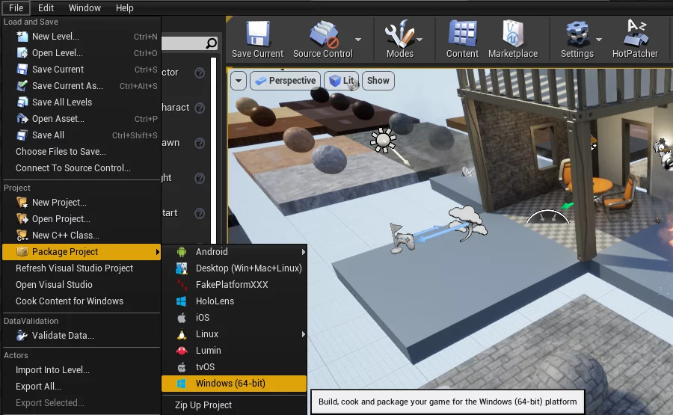Click the Modes toolbar icon
The height and width of the screenshot is (415, 673).
tap(399, 34)
